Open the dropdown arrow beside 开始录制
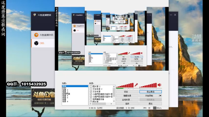The image size is (209, 117). [x=160, y=96]
